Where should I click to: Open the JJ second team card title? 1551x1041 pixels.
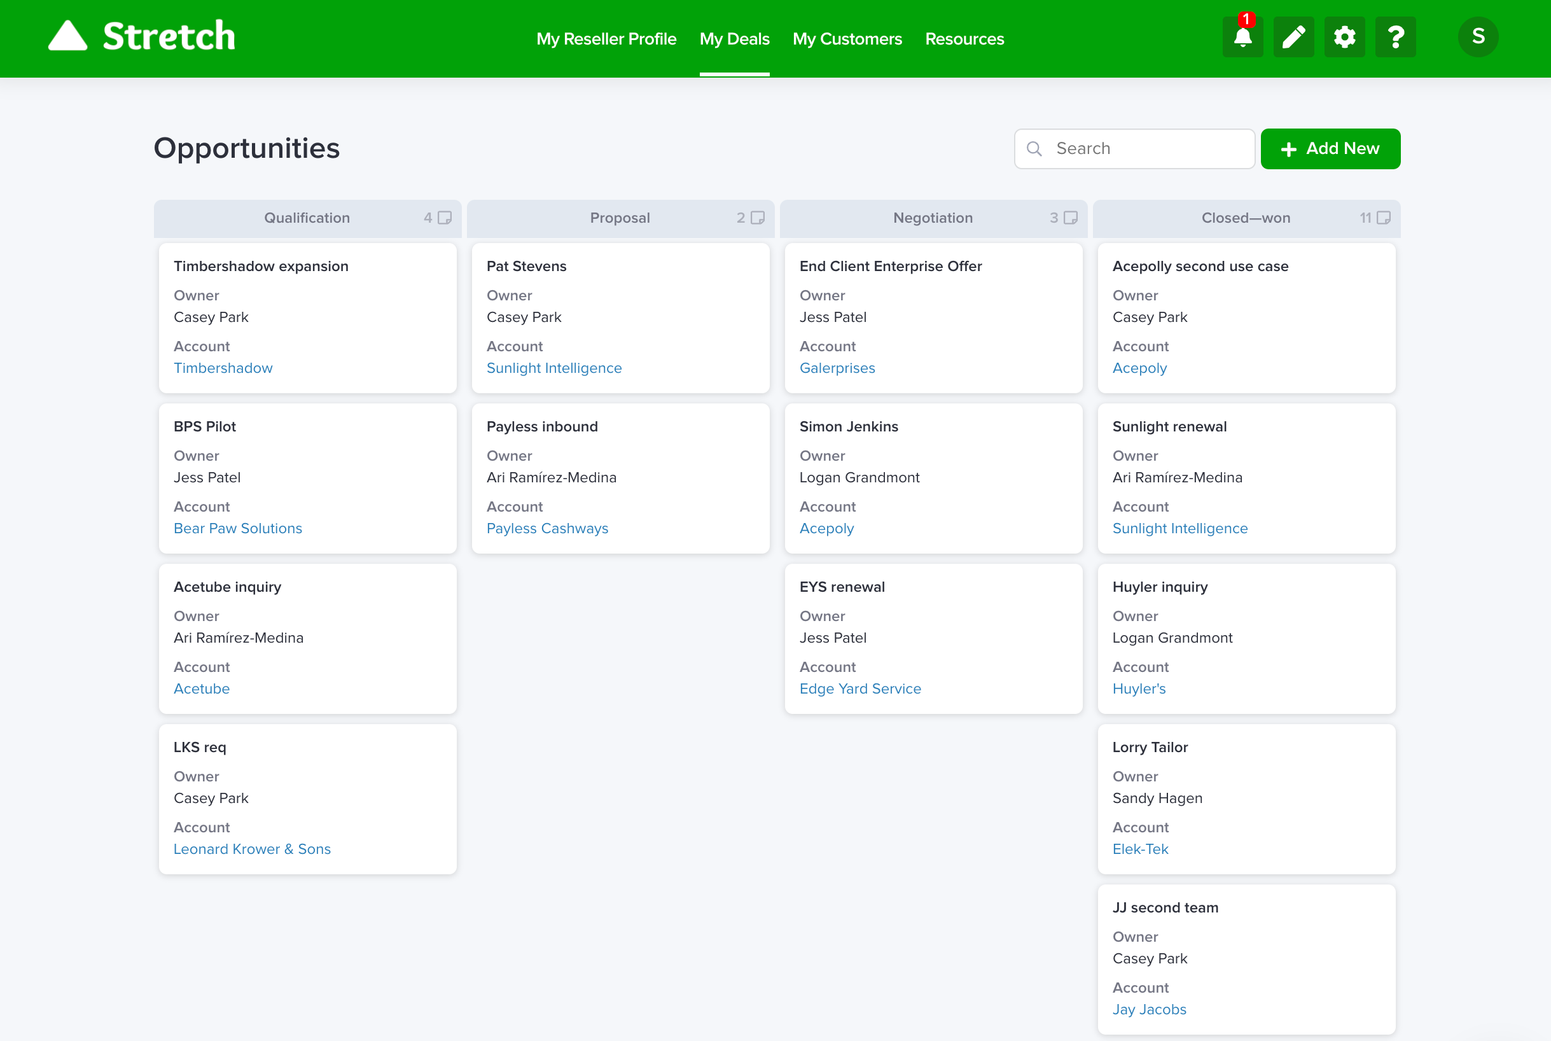pos(1165,907)
